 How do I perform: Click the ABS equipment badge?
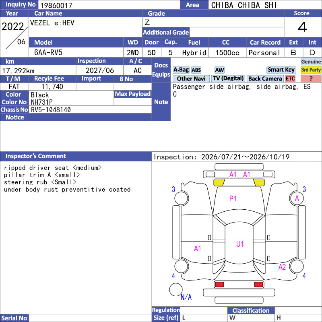tap(196, 70)
